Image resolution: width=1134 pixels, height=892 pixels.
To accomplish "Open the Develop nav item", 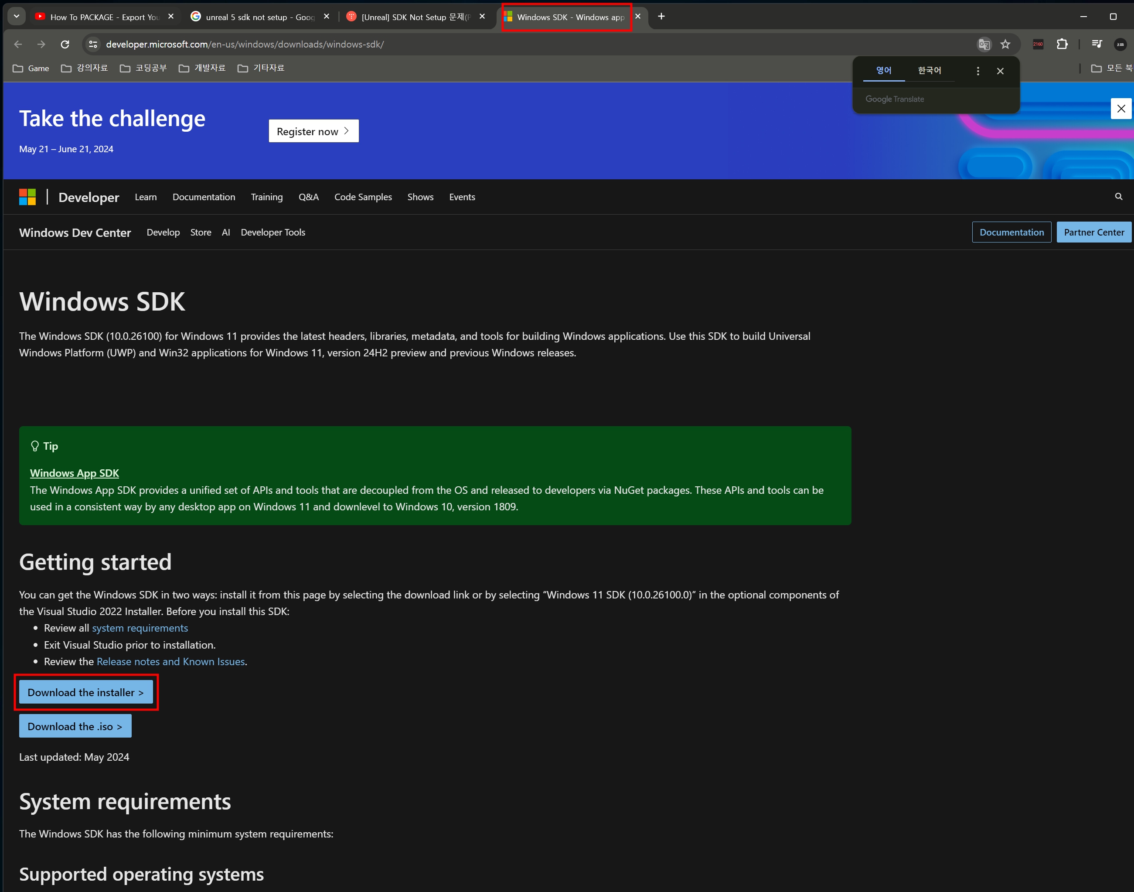I will (163, 232).
